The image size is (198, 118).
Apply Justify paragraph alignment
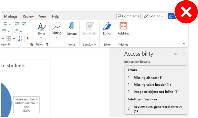[x=4, y=31]
